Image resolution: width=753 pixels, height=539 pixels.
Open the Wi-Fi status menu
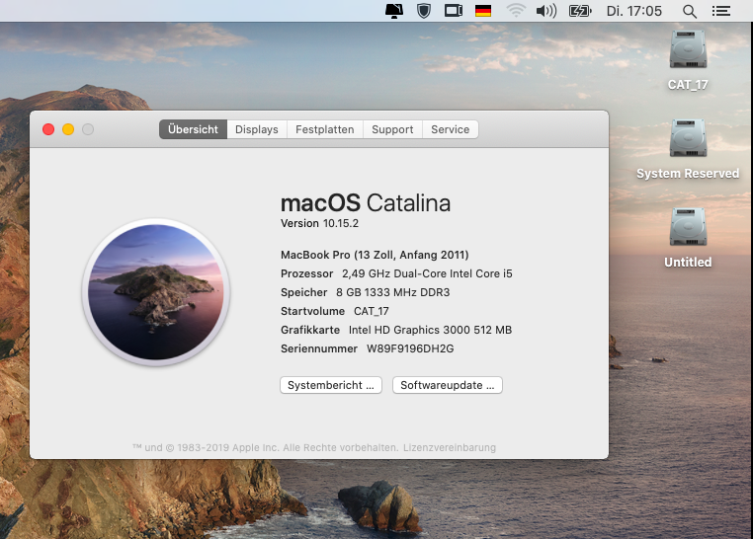click(516, 11)
